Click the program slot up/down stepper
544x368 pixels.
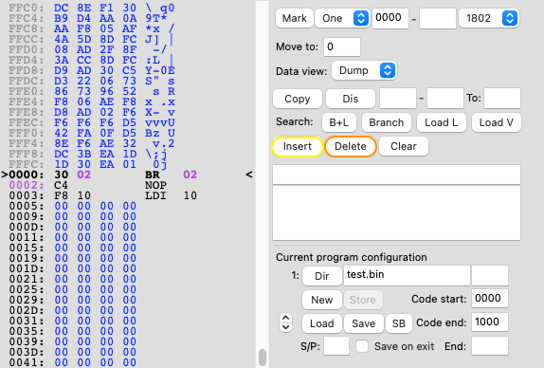[285, 322]
